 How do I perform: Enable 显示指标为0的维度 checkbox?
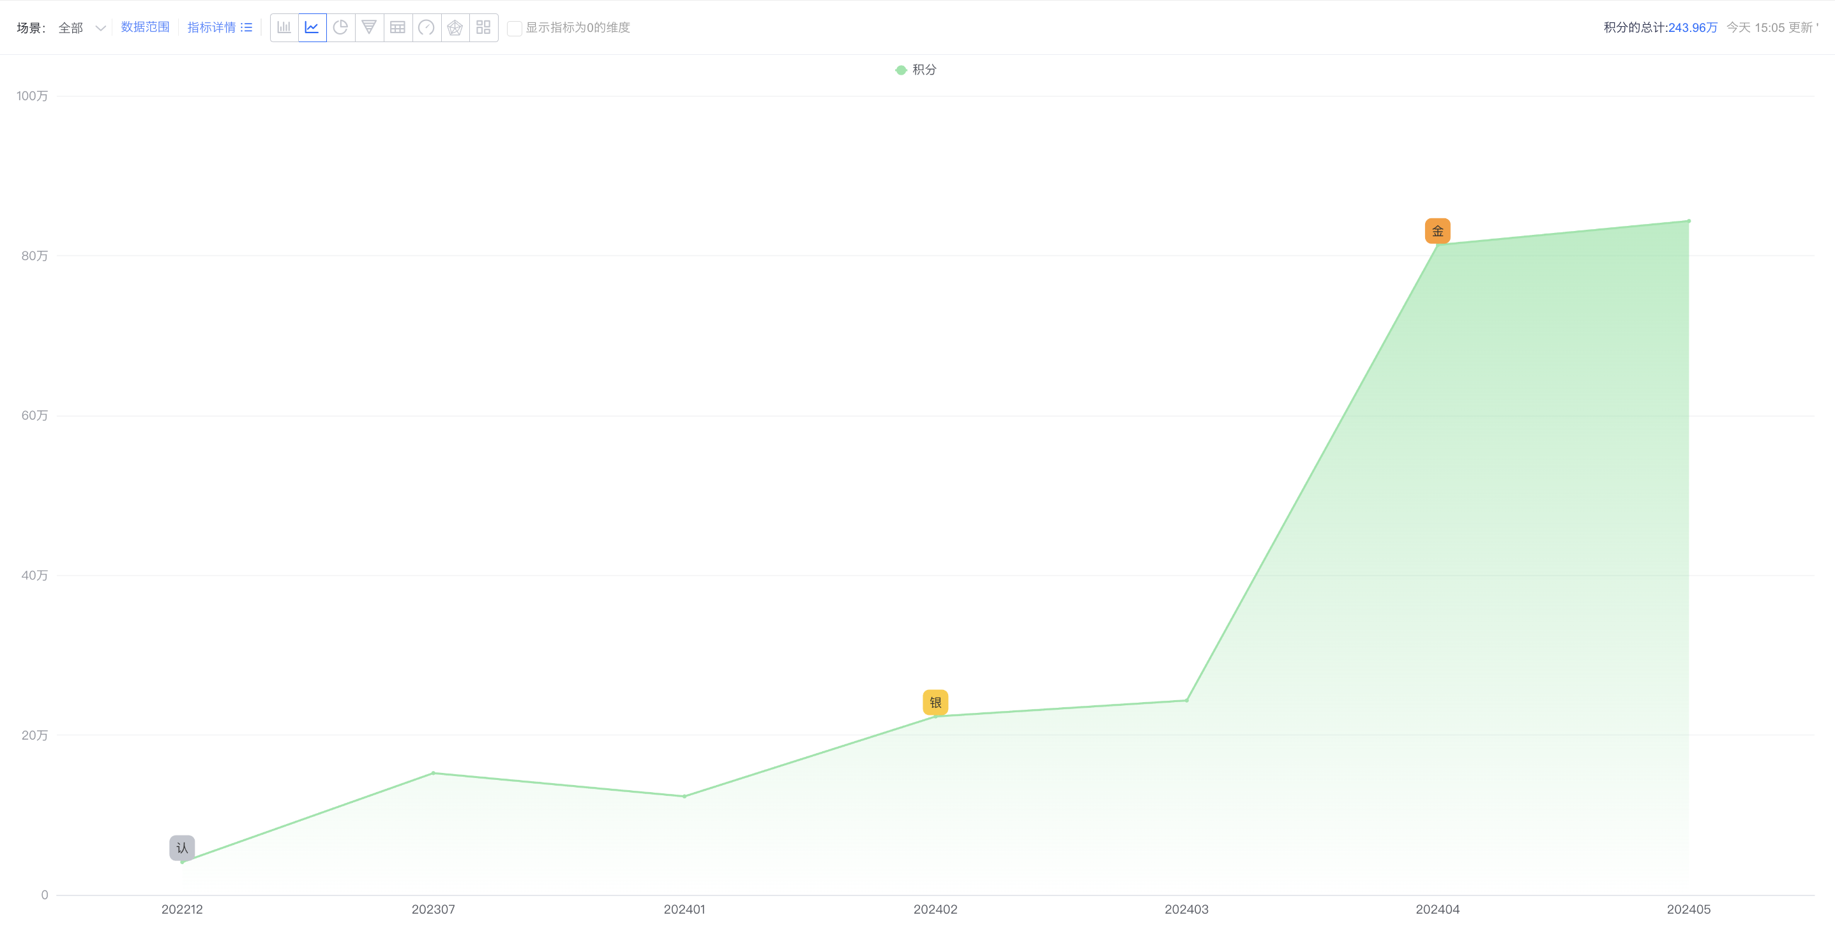click(x=515, y=28)
